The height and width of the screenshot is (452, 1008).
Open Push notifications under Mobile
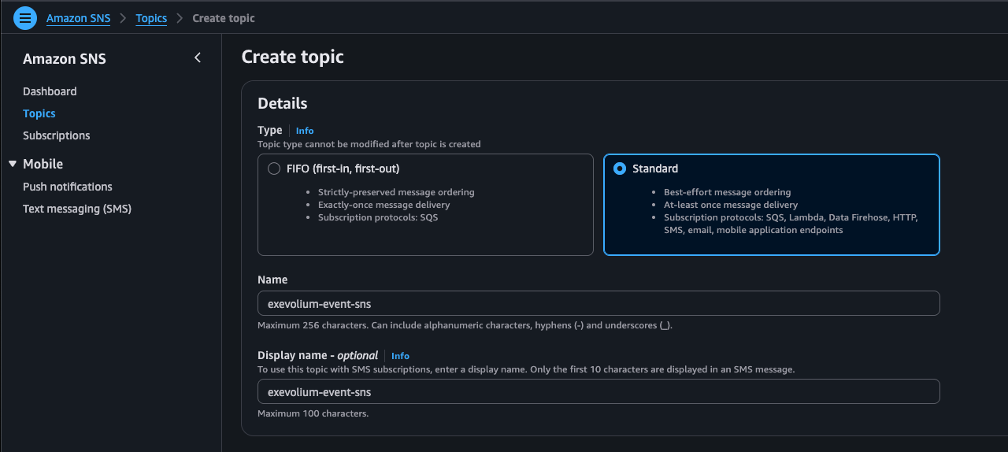point(68,187)
